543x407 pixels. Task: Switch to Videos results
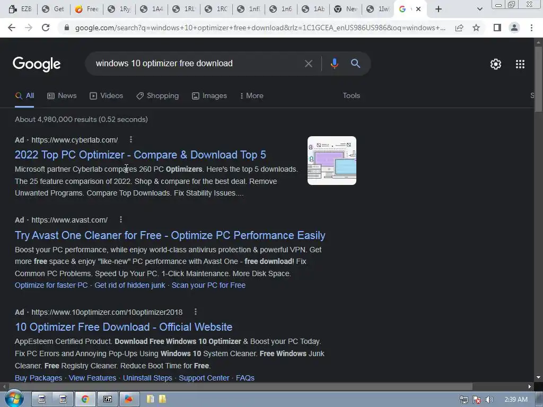[x=106, y=95]
